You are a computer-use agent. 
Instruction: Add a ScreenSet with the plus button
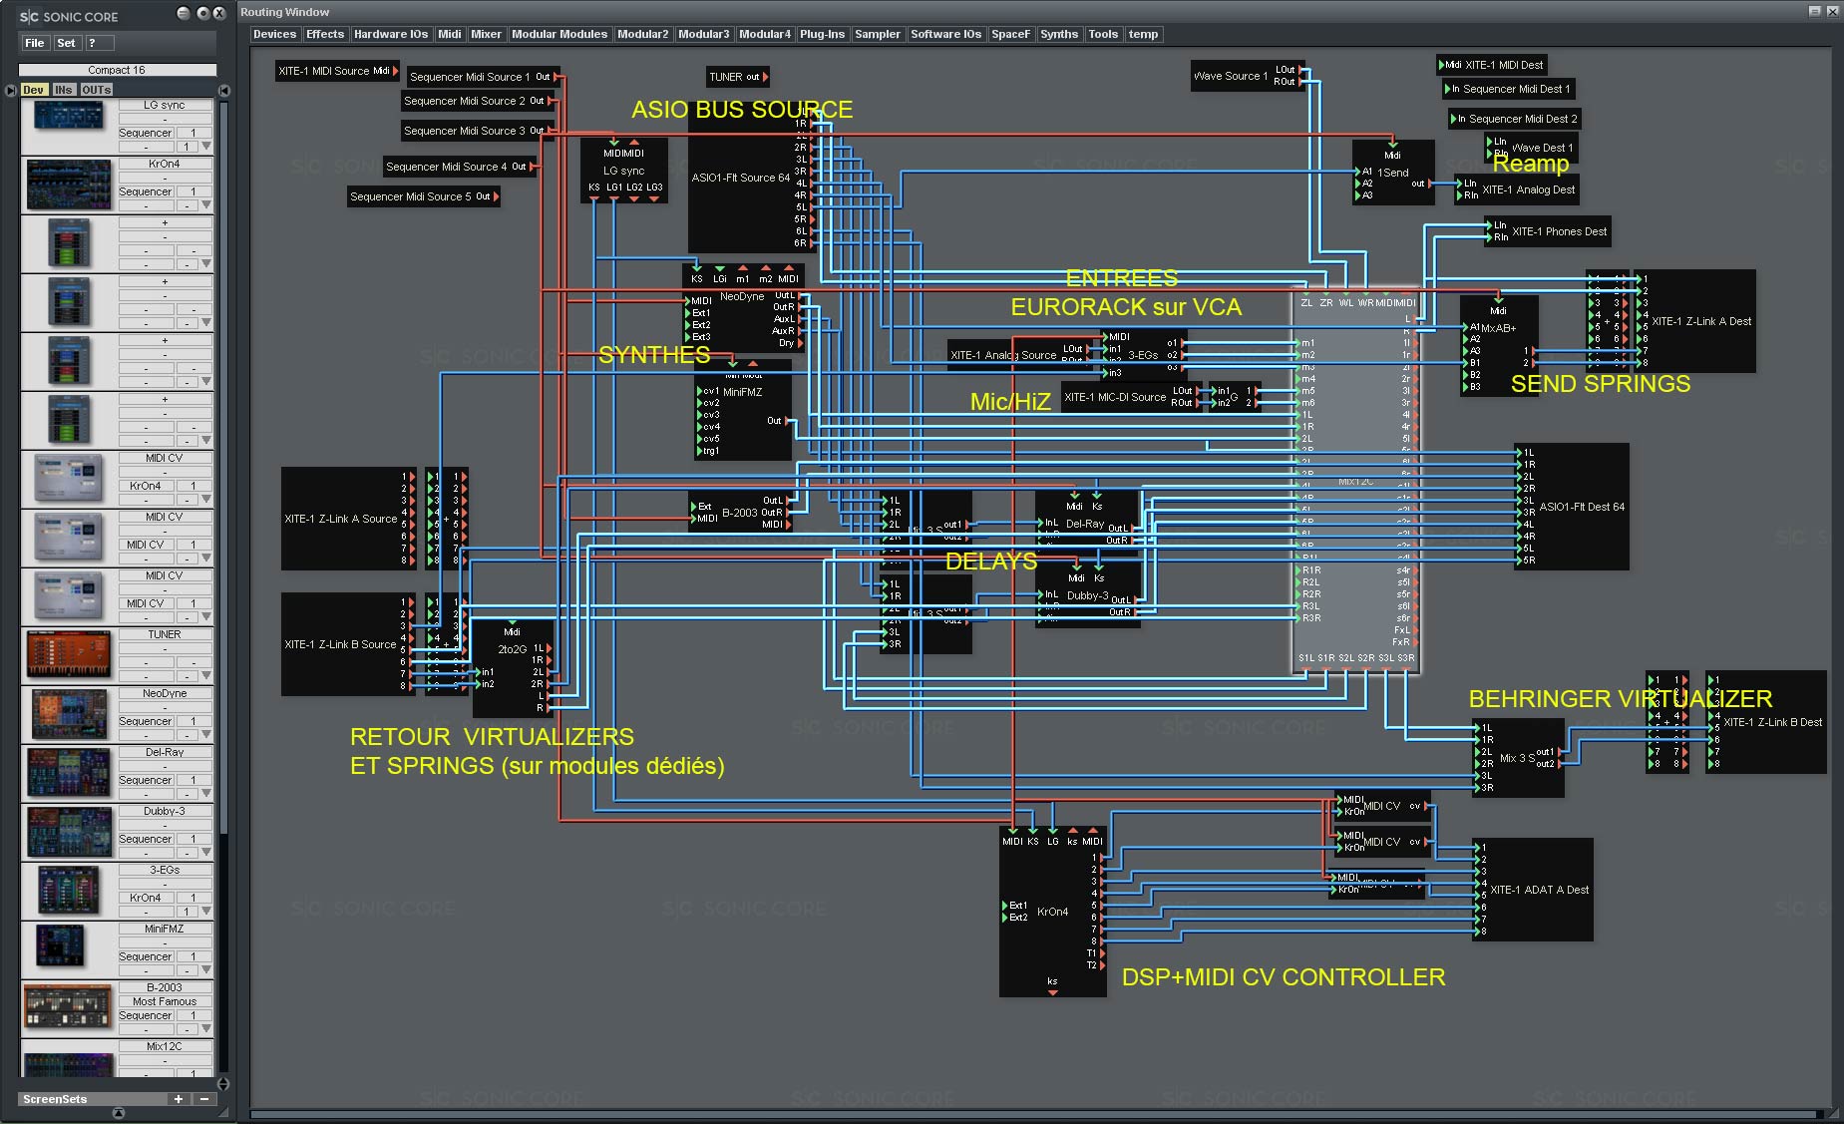[179, 1099]
